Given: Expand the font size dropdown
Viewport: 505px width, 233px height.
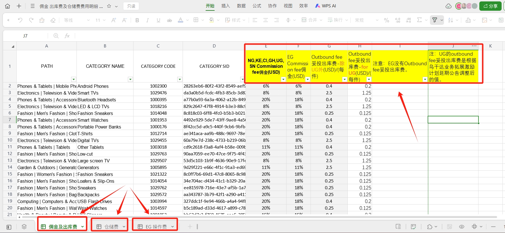Looking at the screenshot, I should pyautogui.click(x=104, y=20).
